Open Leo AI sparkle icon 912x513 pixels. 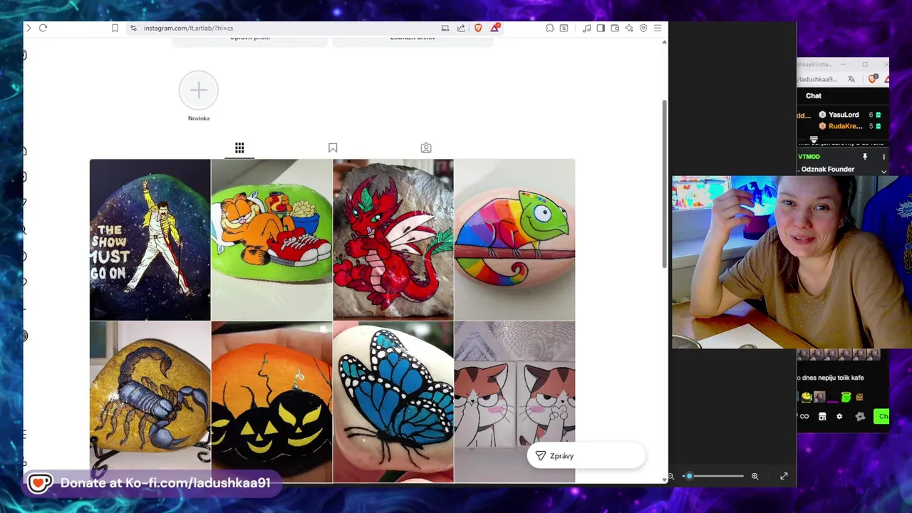tap(629, 28)
